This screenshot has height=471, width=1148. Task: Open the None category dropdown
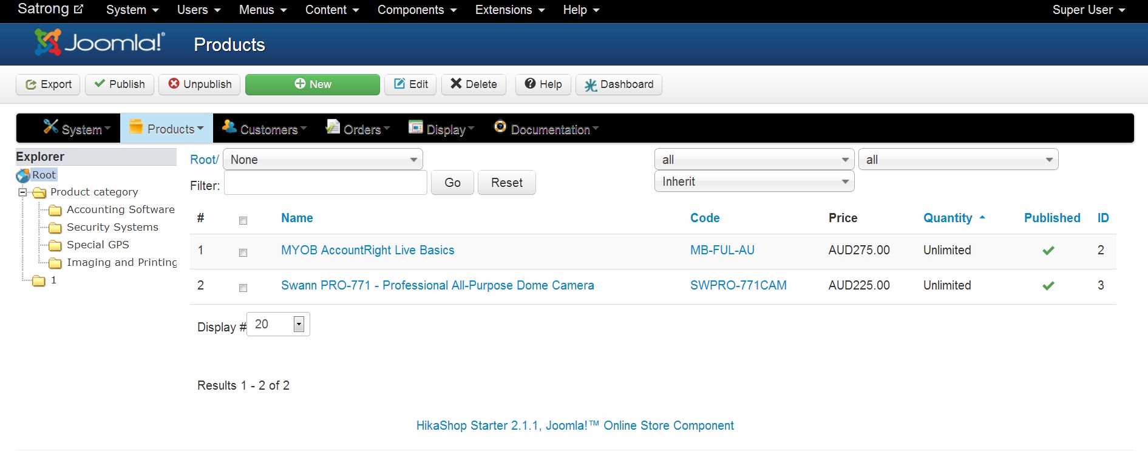coord(323,160)
